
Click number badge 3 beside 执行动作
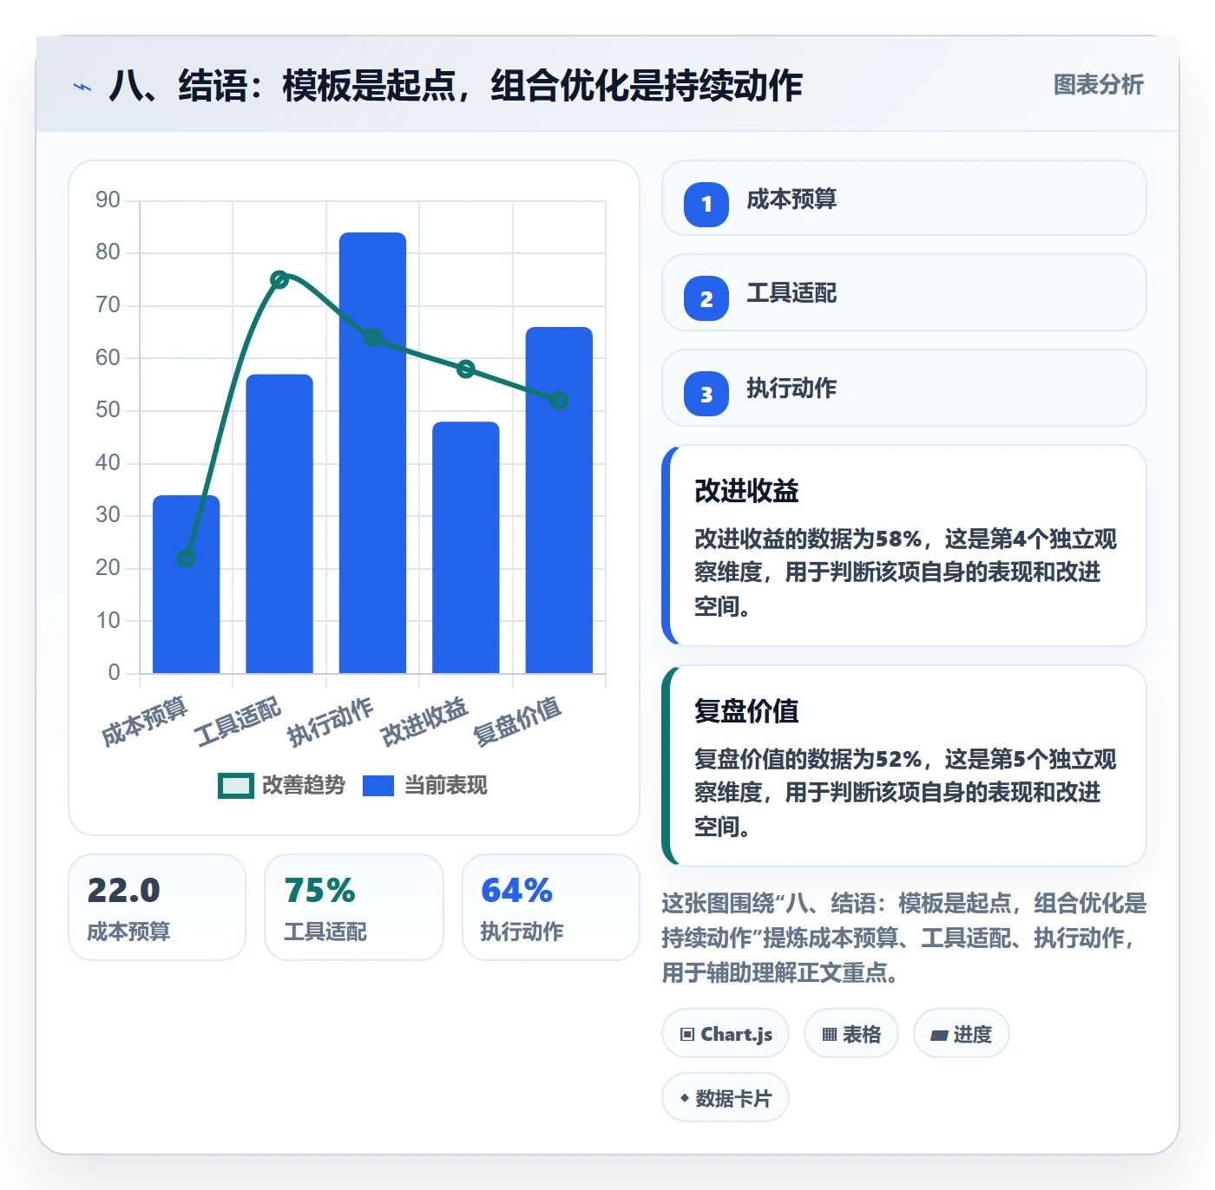[706, 394]
